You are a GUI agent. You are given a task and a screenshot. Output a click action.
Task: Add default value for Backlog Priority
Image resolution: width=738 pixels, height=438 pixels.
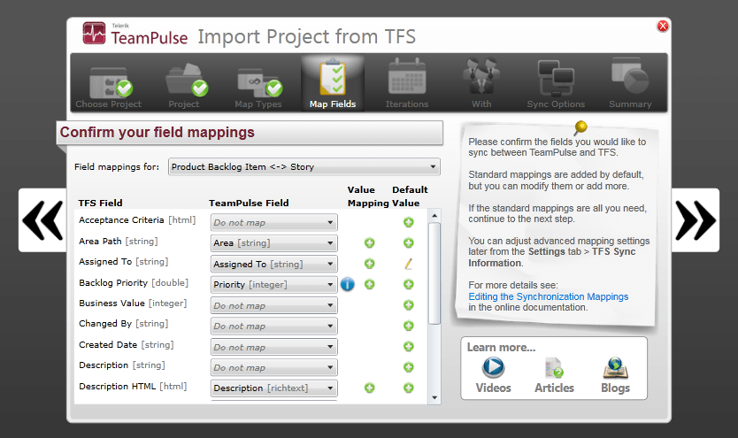tap(409, 284)
